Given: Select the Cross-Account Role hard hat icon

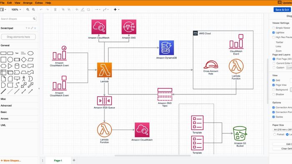Looking at the screenshot, I should (211, 65).
